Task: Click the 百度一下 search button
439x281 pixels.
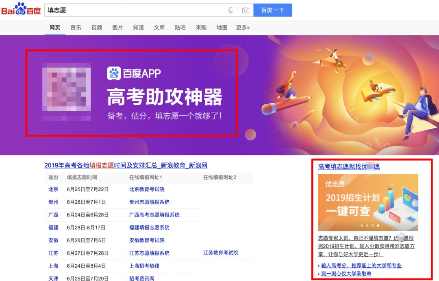Action: point(273,10)
